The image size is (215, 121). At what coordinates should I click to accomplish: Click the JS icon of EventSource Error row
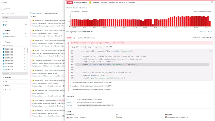pyautogui.click(x=33, y=50)
